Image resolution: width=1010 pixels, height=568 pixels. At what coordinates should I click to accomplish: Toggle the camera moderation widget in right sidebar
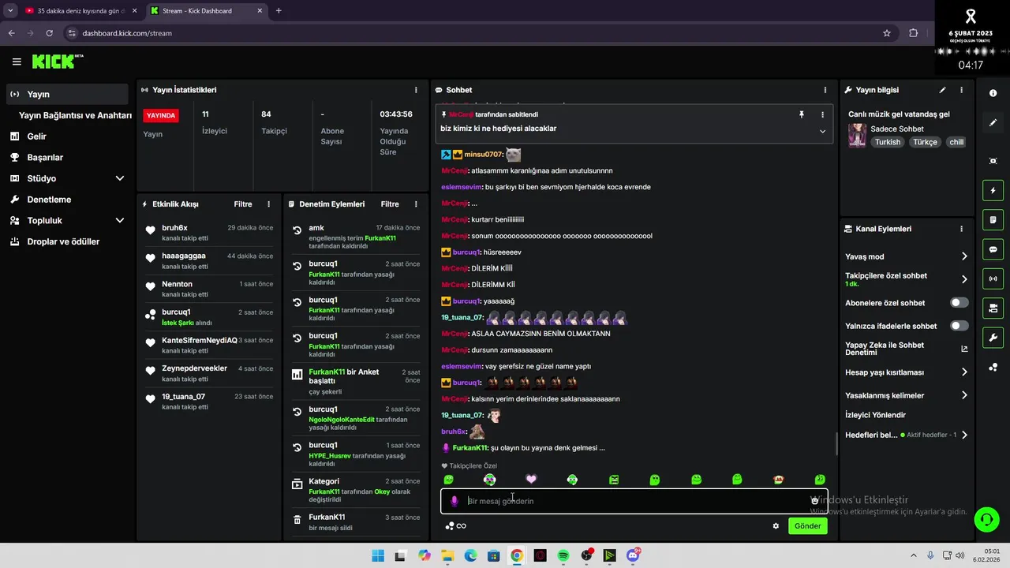pyautogui.click(x=993, y=308)
